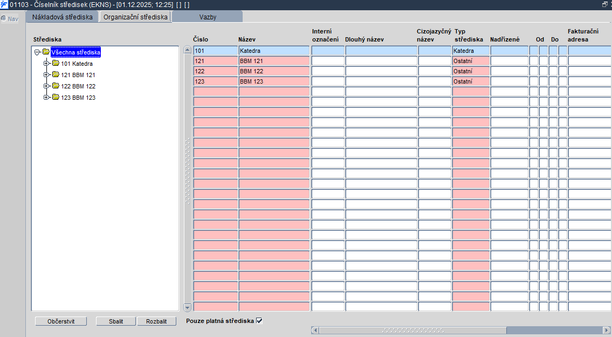Click Dlouhý název field in row 101
The width and height of the screenshot is (612, 337).
pyautogui.click(x=381, y=50)
